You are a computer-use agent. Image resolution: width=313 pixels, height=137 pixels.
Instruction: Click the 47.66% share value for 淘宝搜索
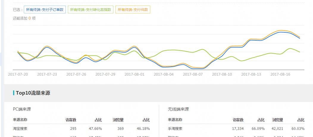[96, 129]
